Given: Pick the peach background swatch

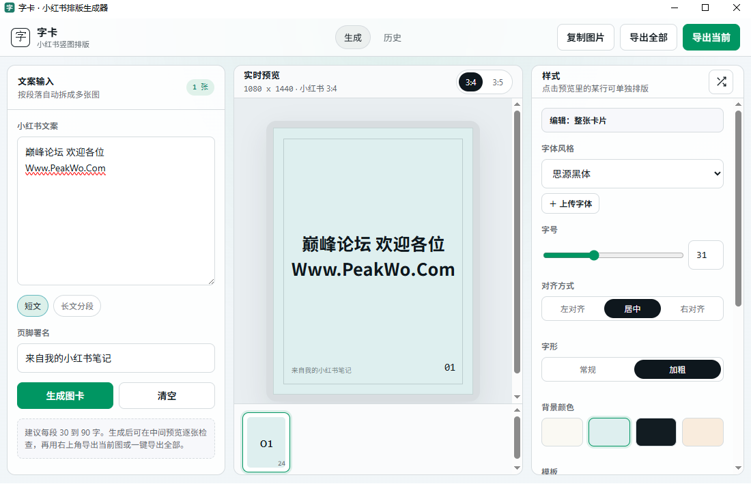Looking at the screenshot, I should click(703, 432).
